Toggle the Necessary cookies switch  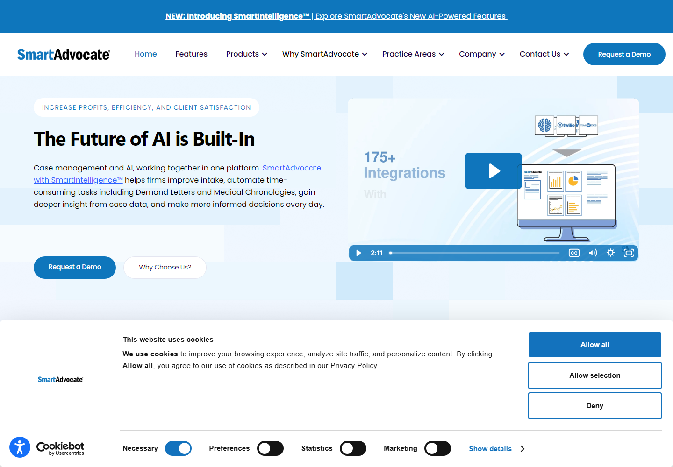coord(179,448)
